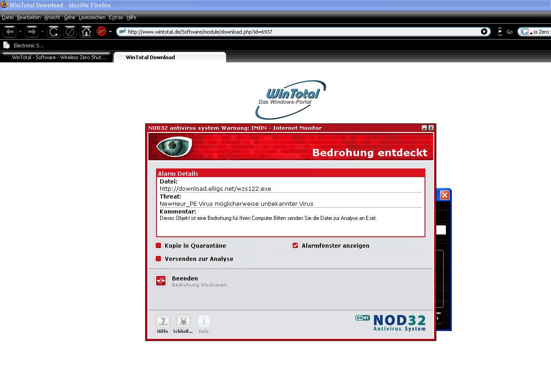Collapse the NOD32 dialog with double-chevron button
551x377 pixels.
pos(431,128)
